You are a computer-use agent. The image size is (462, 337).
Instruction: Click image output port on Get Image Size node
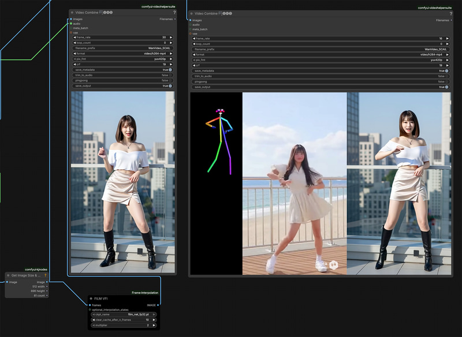point(47,282)
